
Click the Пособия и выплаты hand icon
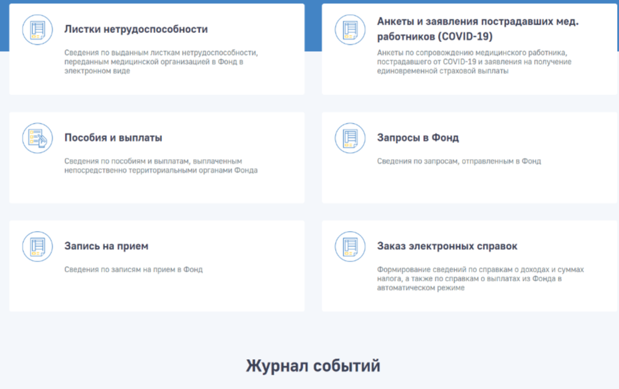(x=38, y=138)
